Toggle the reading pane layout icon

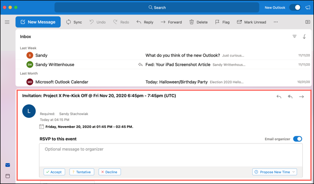(x=308, y=22)
